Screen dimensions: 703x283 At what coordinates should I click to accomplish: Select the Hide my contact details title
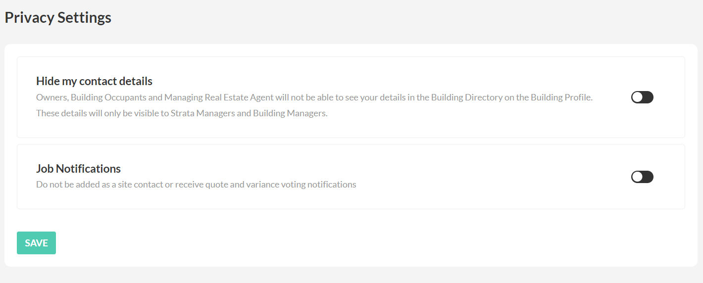coord(94,81)
